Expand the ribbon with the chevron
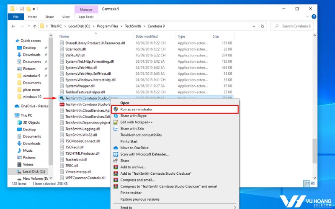The width and height of the screenshot is (335, 209). point(307,16)
